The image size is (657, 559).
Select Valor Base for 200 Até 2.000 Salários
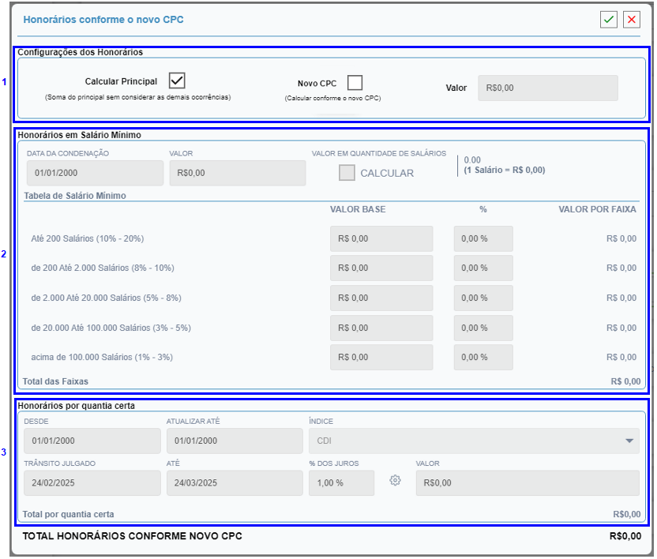click(x=381, y=268)
